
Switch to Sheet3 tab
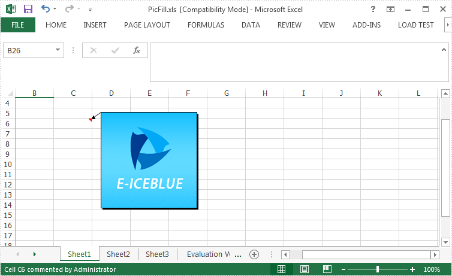pos(157,254)
